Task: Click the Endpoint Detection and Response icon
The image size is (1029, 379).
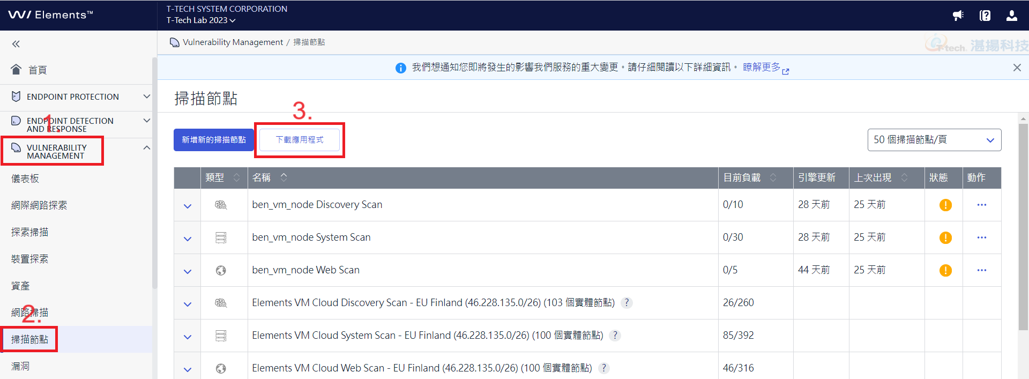Action: coord(16,121)
